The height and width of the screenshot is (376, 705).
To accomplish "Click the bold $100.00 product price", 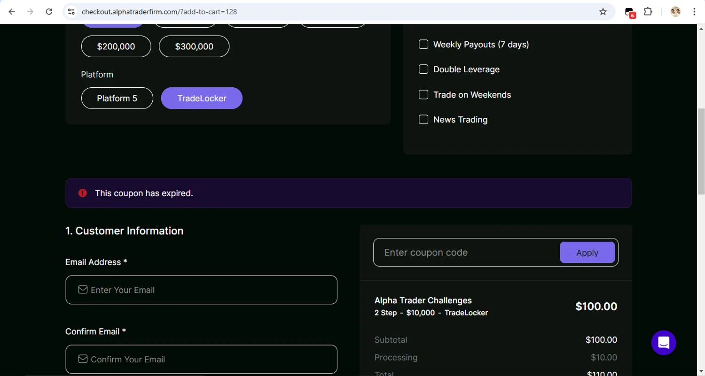I will pyautogui.click(x=596, y=307).
